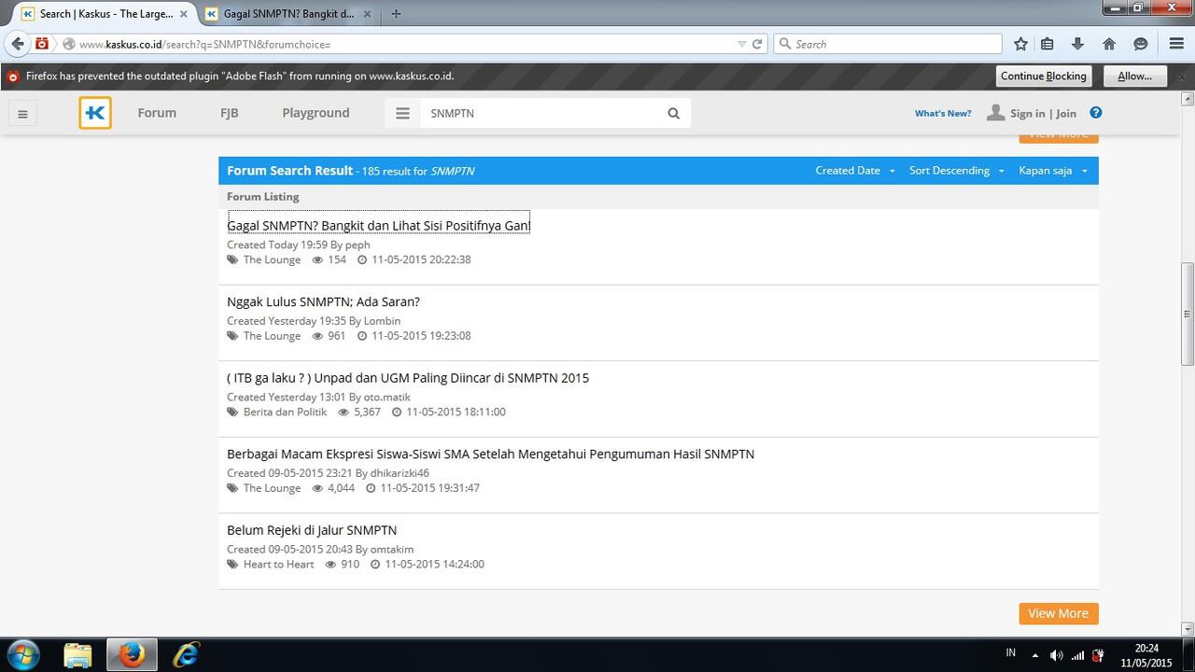Close the Flash plugin notification bar
Viewport: 1195px width, 672px height.
pyautogui.click(x=1182, y=76)
